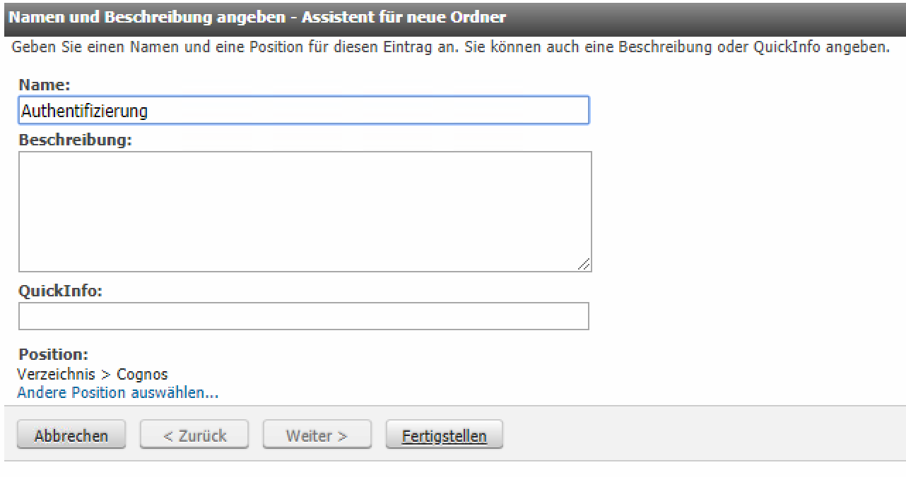Image resolution: width=906 pixels, height=477 pixels.
Task: Finish the wizard with Fertigstellen
Action: point(444,435)
